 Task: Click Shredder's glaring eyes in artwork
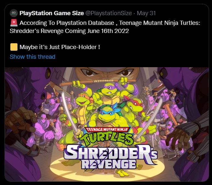coord(107,72)
